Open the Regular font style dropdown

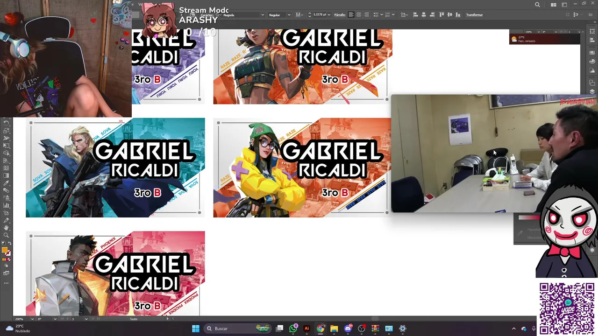point(289,15)
